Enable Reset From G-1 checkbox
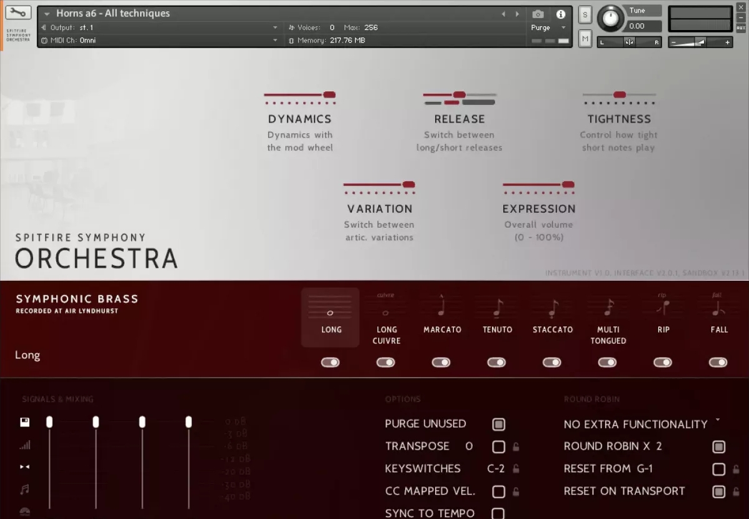 pos(718,470)
